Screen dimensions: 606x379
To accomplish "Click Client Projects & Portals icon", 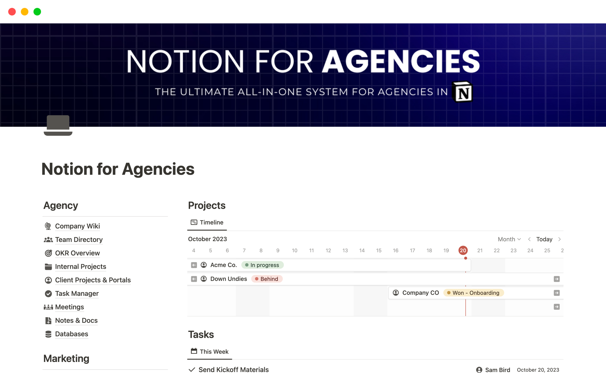I will pyautogui.click(x=48, y=280).
